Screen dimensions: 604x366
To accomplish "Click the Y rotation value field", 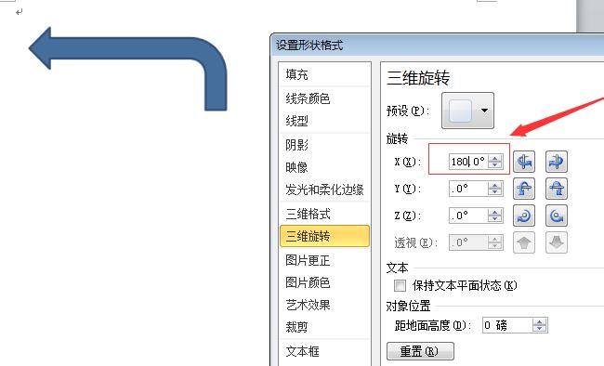I will coord(468,189).
